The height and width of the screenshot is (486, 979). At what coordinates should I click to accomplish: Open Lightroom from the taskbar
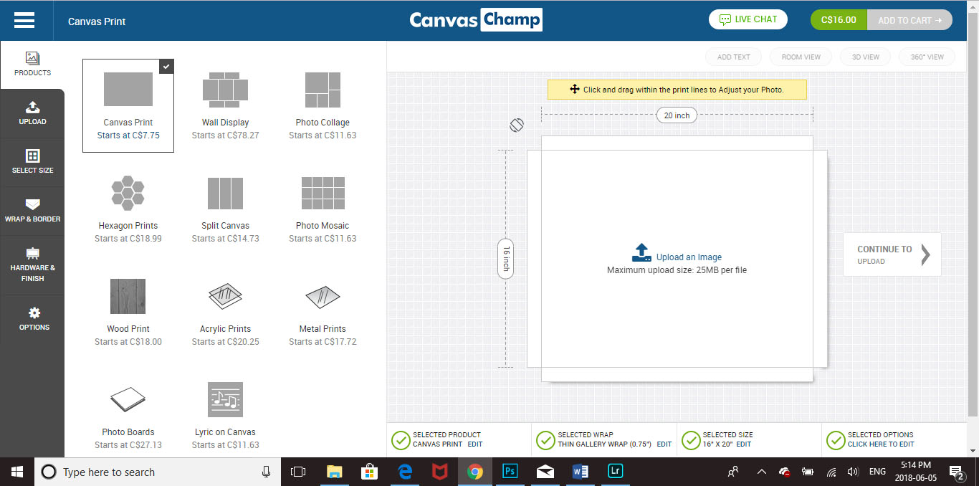click(x=615, y=472)
